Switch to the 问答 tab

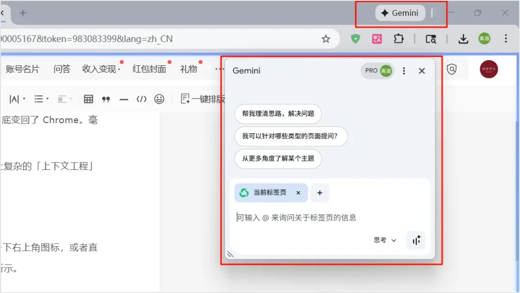click(62, 69)
